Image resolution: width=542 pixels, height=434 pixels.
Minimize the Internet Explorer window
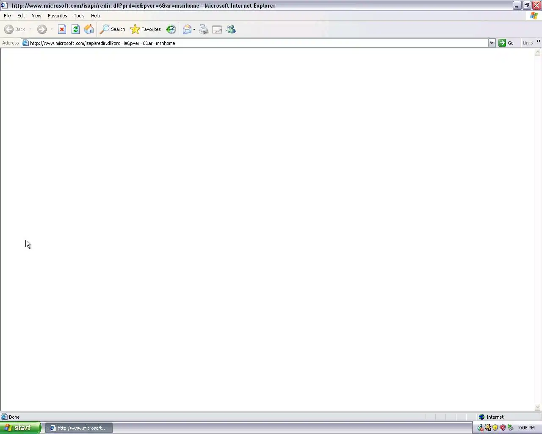coord(517,6)
